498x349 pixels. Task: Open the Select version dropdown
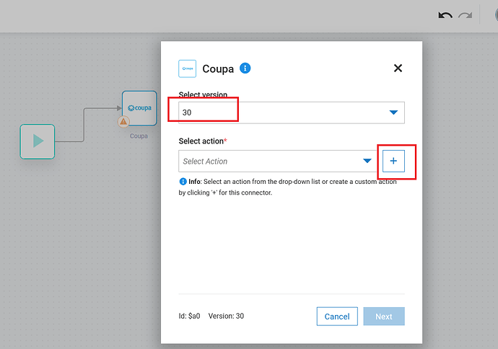[292, 112]
